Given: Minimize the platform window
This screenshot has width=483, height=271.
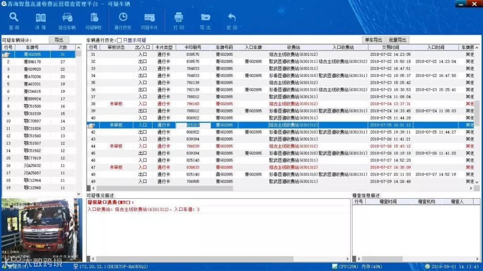Looking at the screenshot, I should click(461, 4).
